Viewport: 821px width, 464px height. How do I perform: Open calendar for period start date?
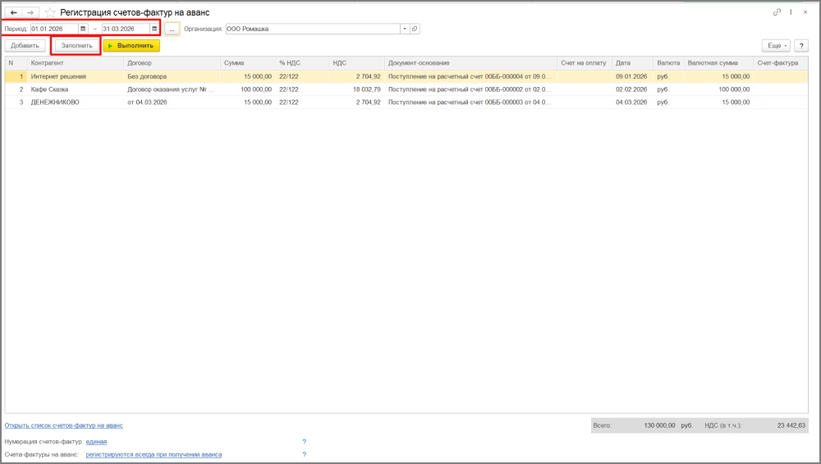point(82,29)
